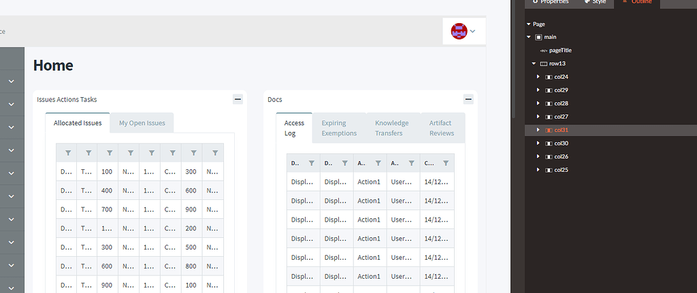Viewport: 697px width, 293px height.
Task: Click last column filter icon in Allocated Issues
Action: (x=213, y=153)
